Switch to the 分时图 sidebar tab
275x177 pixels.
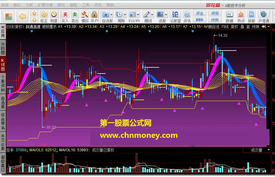click(3, 48)
